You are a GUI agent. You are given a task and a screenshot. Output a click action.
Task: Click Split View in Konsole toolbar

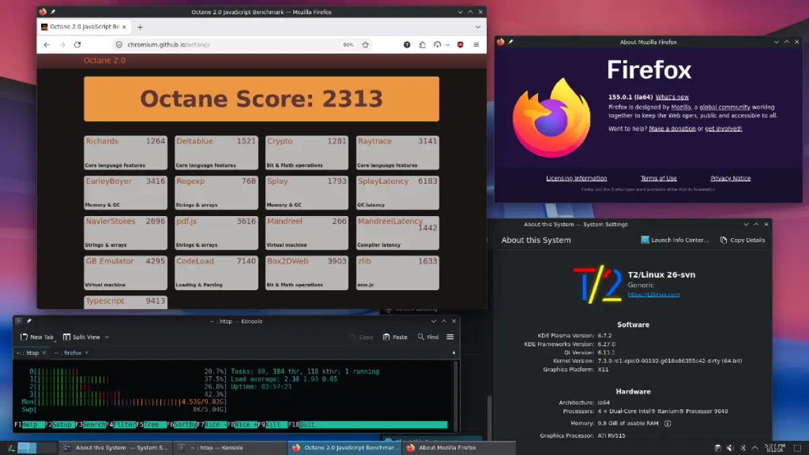coord(82,337)
